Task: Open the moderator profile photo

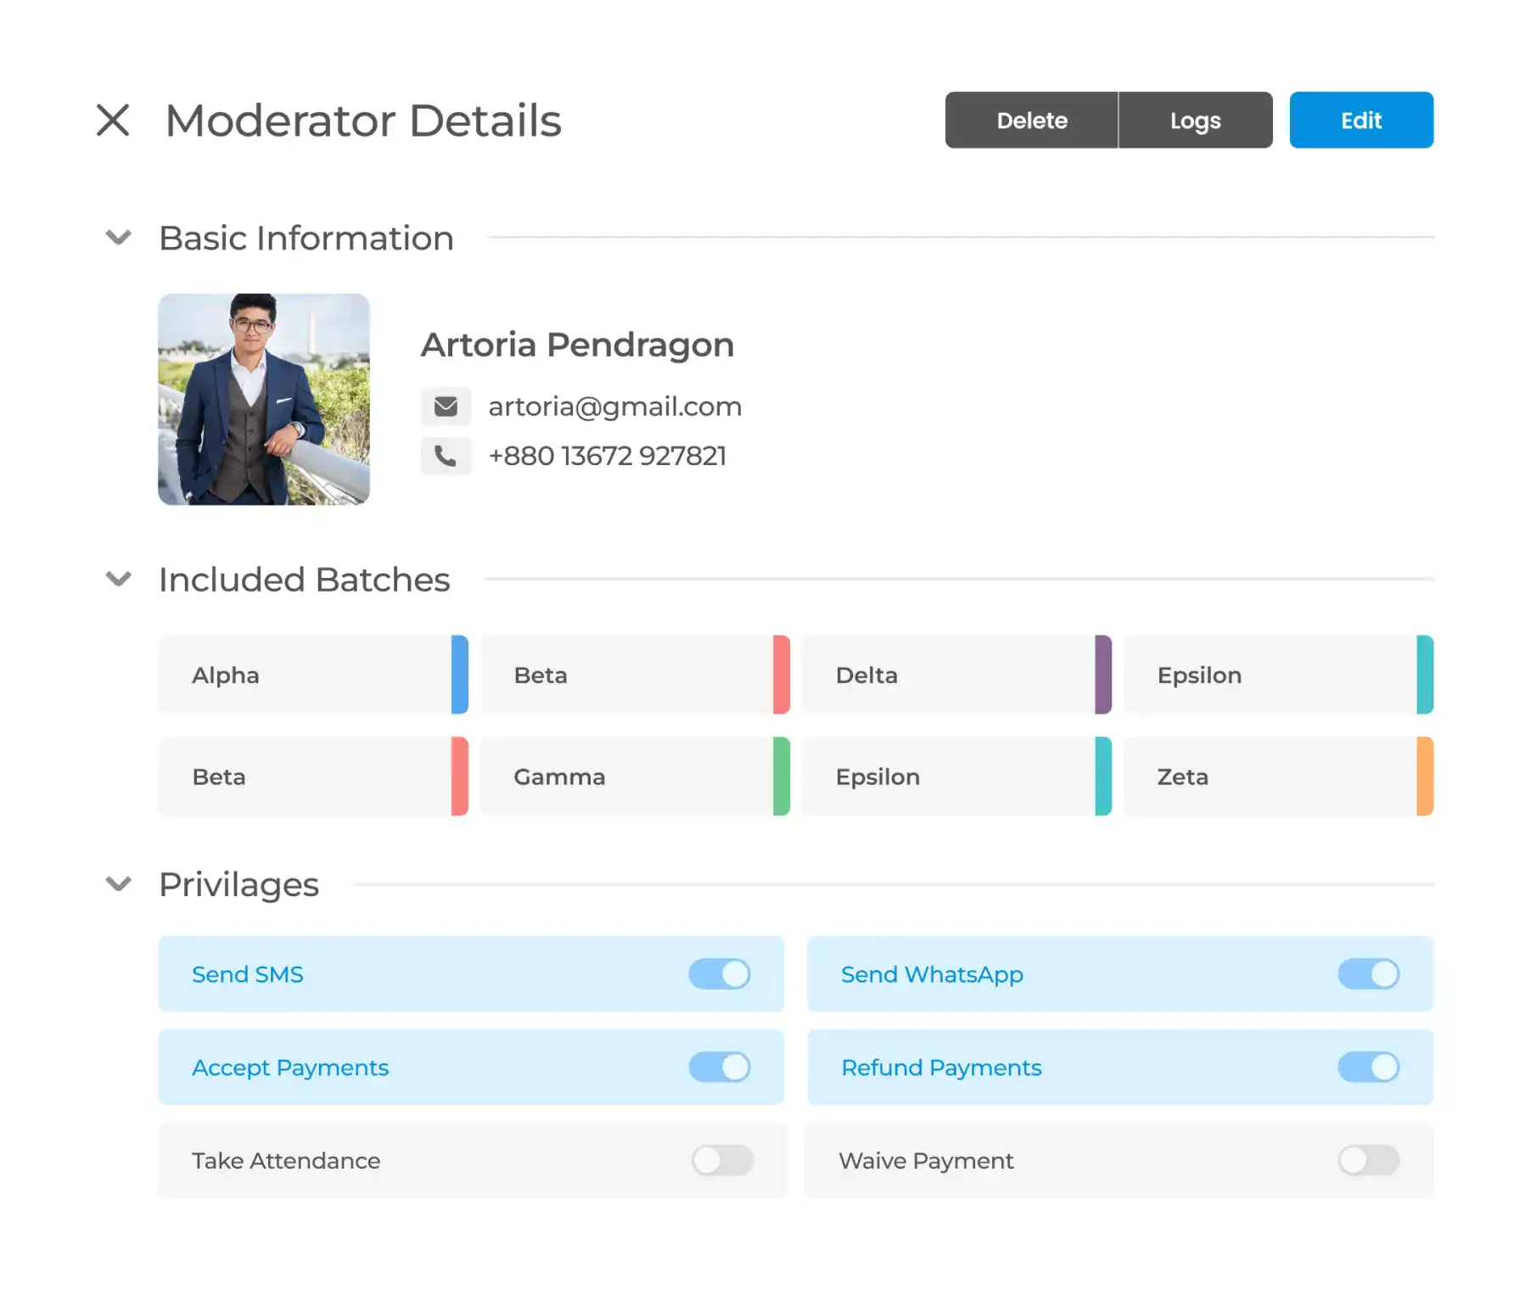Action: point(264,400)
